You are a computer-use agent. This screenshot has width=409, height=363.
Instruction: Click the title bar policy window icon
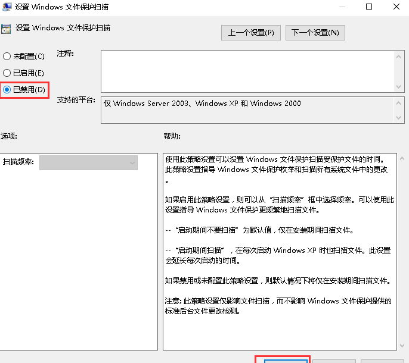pos(6,7)
